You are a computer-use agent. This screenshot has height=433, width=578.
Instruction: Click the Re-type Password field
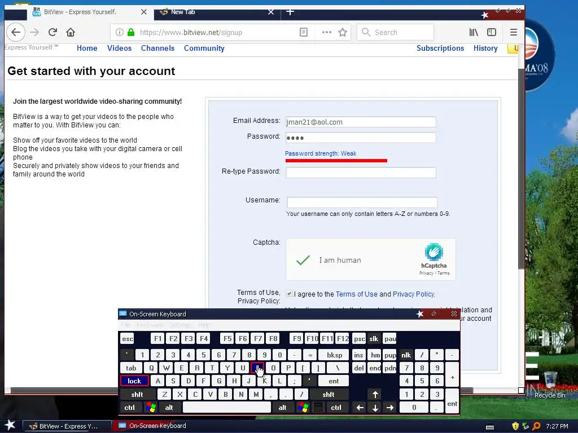point(361,173)
